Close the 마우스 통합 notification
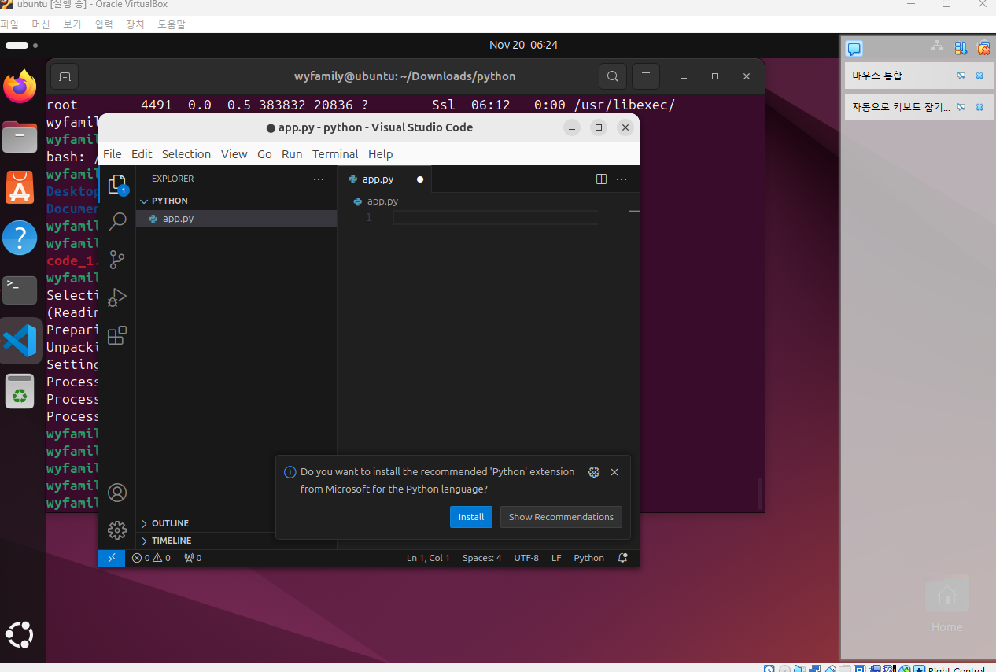The height and width of the screenshot is (672, 996). (979, 76)
